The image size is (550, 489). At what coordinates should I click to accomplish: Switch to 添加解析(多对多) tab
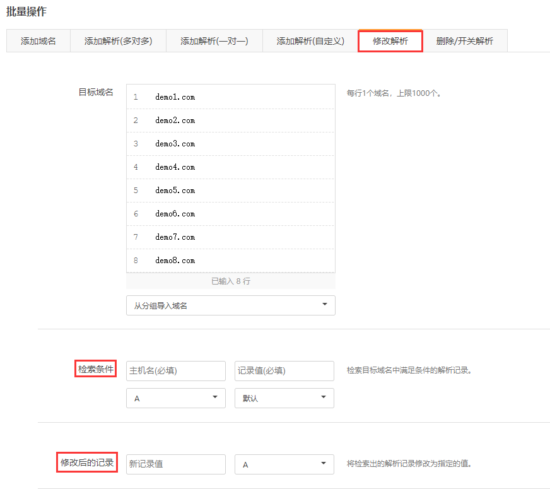click(x=118, y=42)
